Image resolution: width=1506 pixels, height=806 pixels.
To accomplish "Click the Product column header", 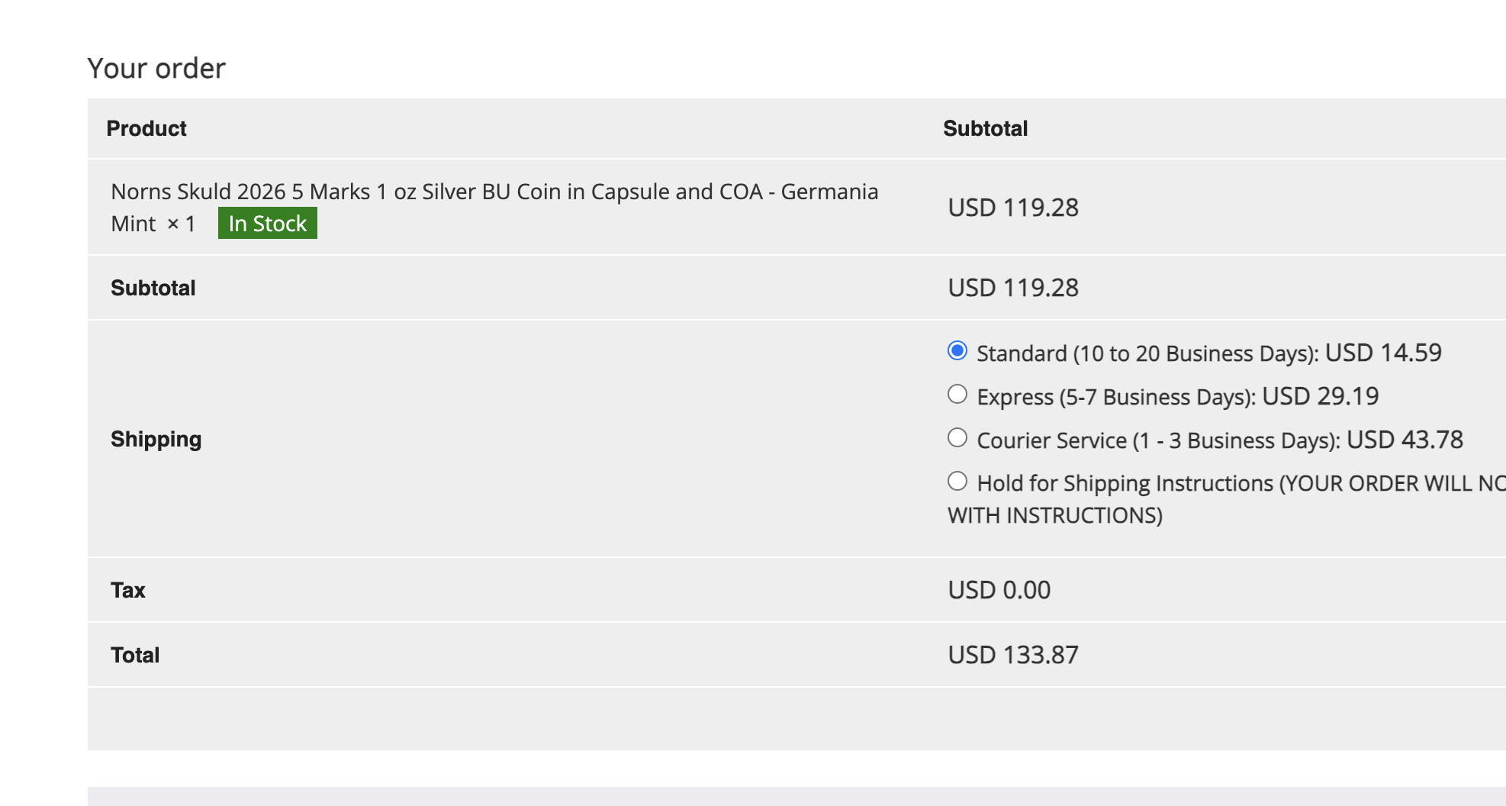I will coord(146,128).
